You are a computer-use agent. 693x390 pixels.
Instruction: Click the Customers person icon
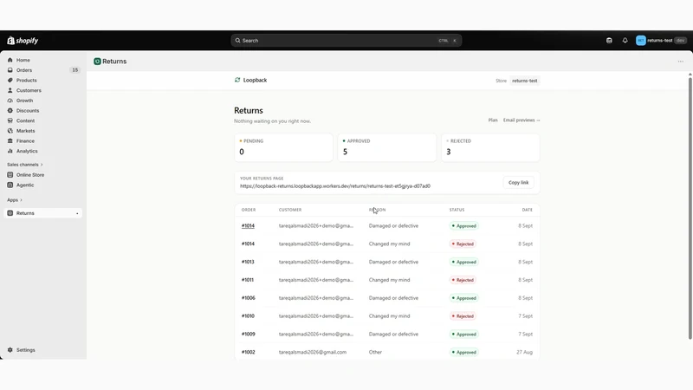point(10,90)
